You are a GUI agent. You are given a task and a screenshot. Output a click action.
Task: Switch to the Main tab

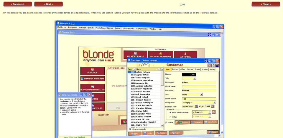(167, 70)
